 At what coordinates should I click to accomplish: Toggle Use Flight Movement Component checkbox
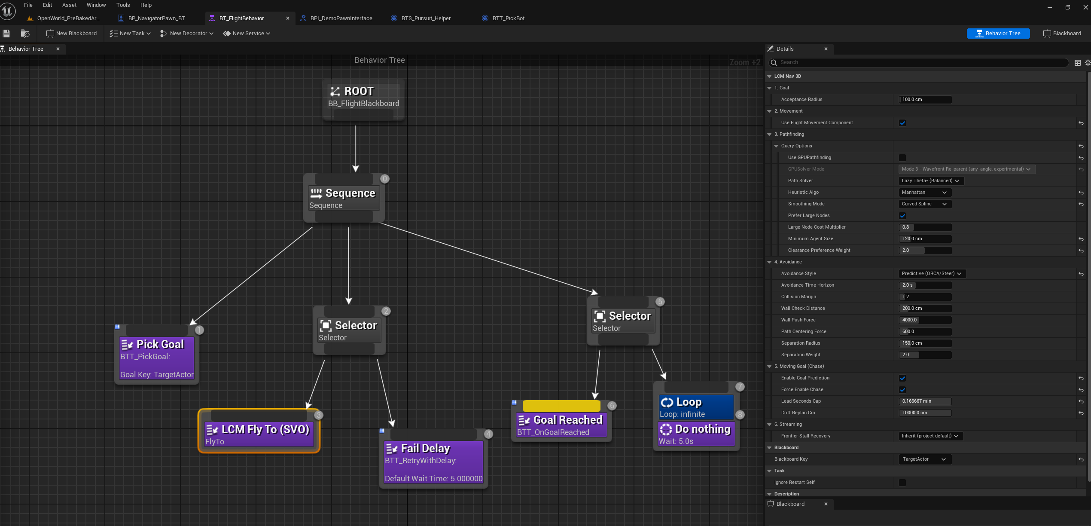[x=902, y=123]
